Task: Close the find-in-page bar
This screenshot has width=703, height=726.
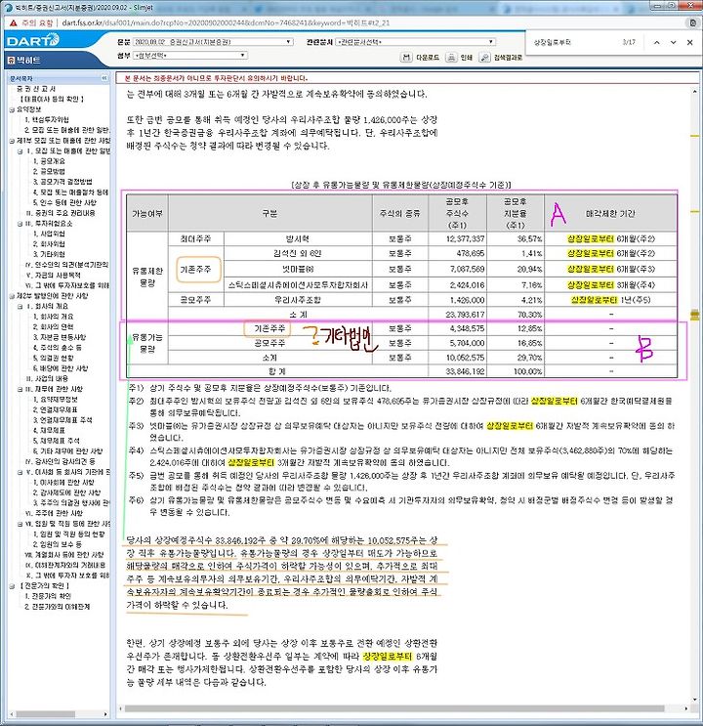Action: (690, 42)
